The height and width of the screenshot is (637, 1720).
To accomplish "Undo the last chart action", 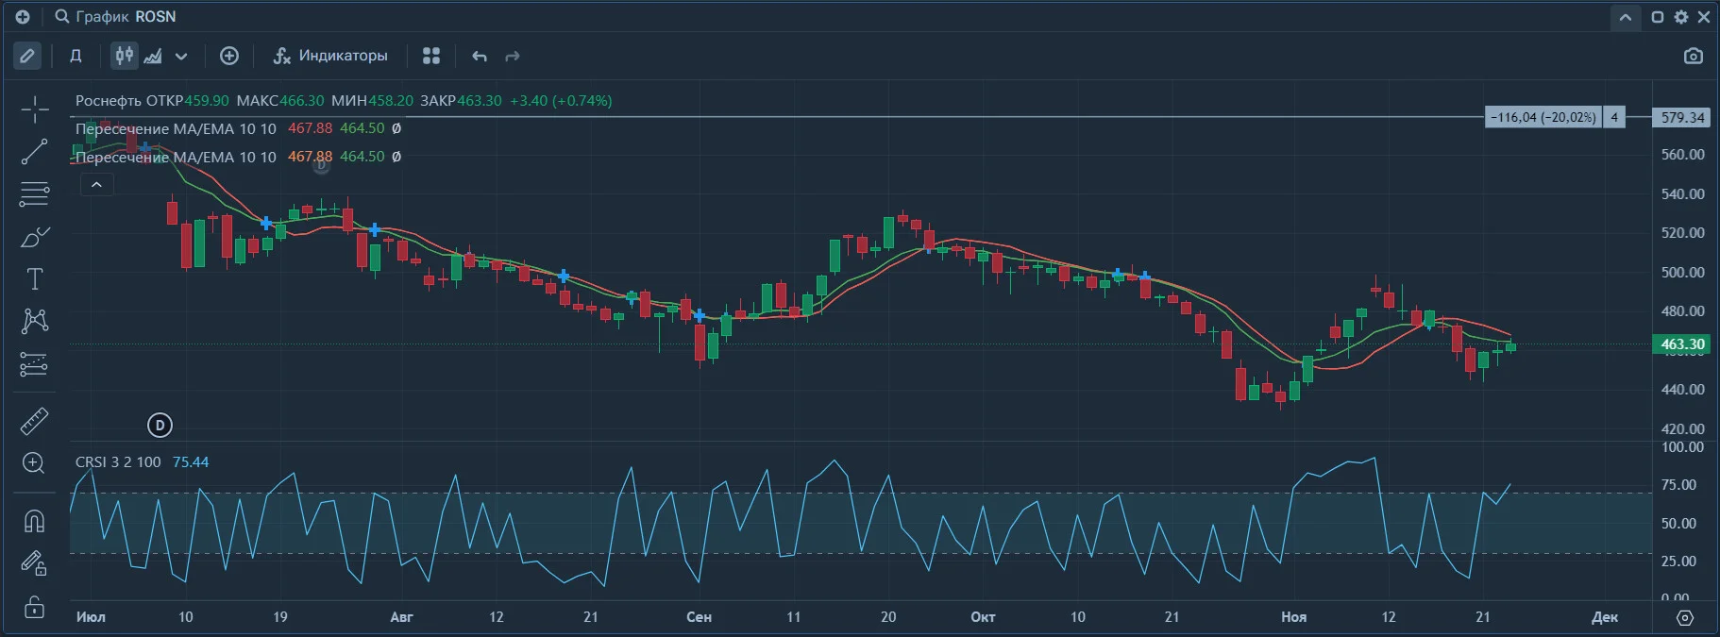I will coord(480,57).
